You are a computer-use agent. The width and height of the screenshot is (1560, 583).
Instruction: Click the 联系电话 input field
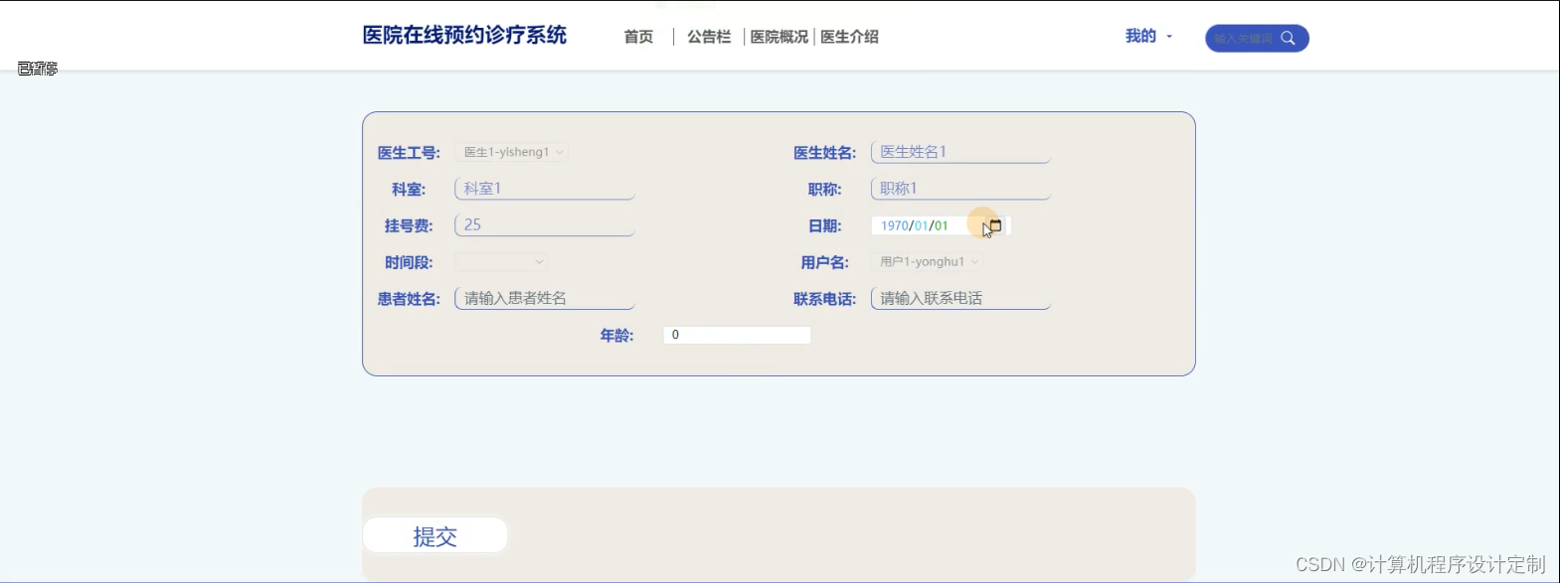pyautogui.click(x=960, y=298)
